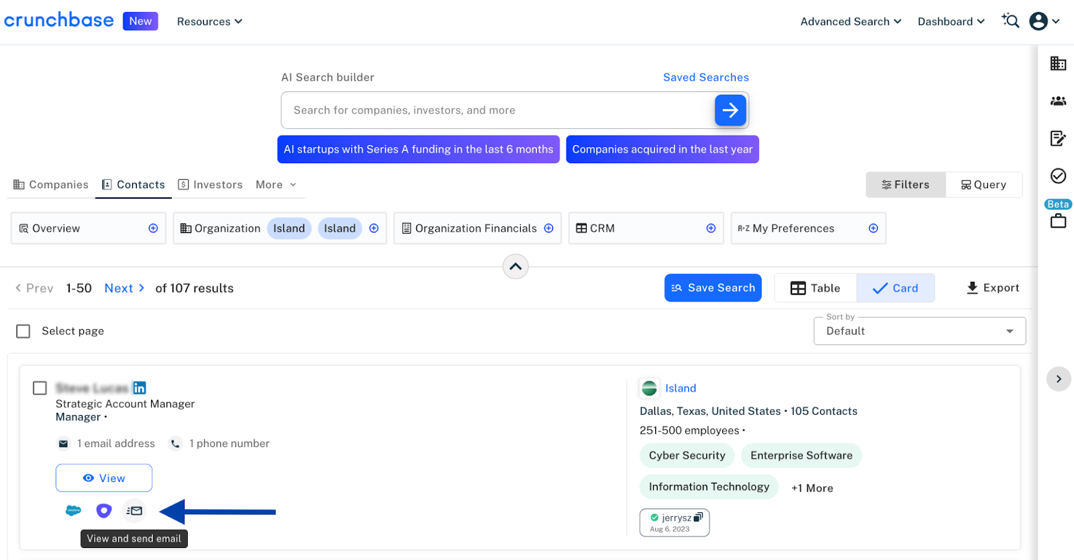Screen dimensions: 1074x560
Task: Open the contact's LinkedIn profile icon
Action: point(139,388)
